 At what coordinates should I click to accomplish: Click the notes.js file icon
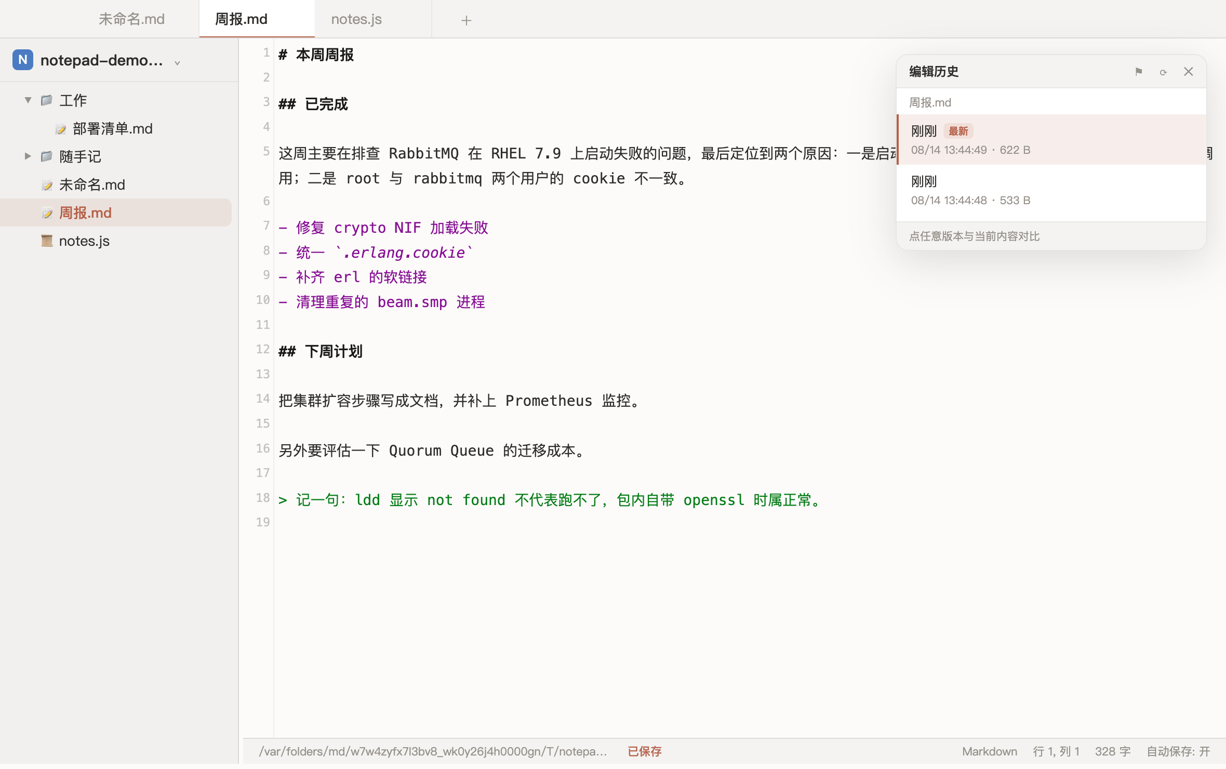[47, 241]
